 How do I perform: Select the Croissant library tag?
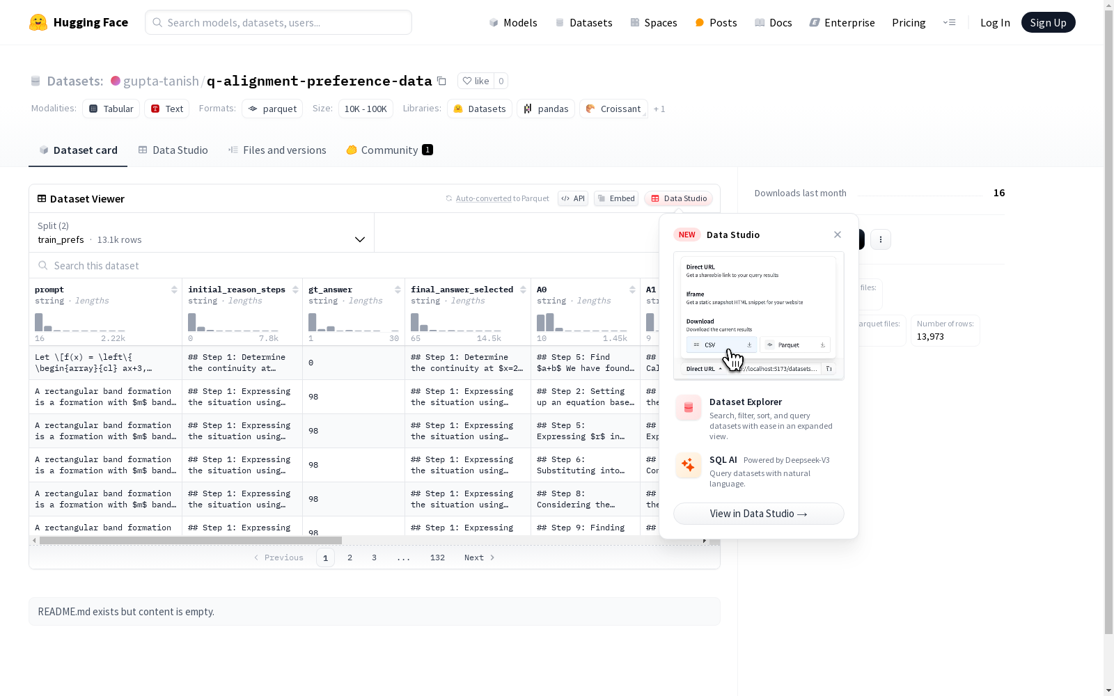(613, 109)
